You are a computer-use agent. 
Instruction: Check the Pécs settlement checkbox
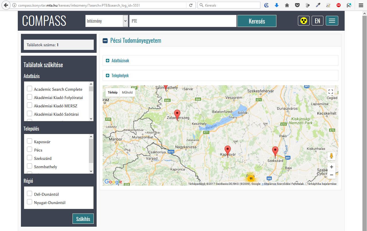click(x=30, y=150)
